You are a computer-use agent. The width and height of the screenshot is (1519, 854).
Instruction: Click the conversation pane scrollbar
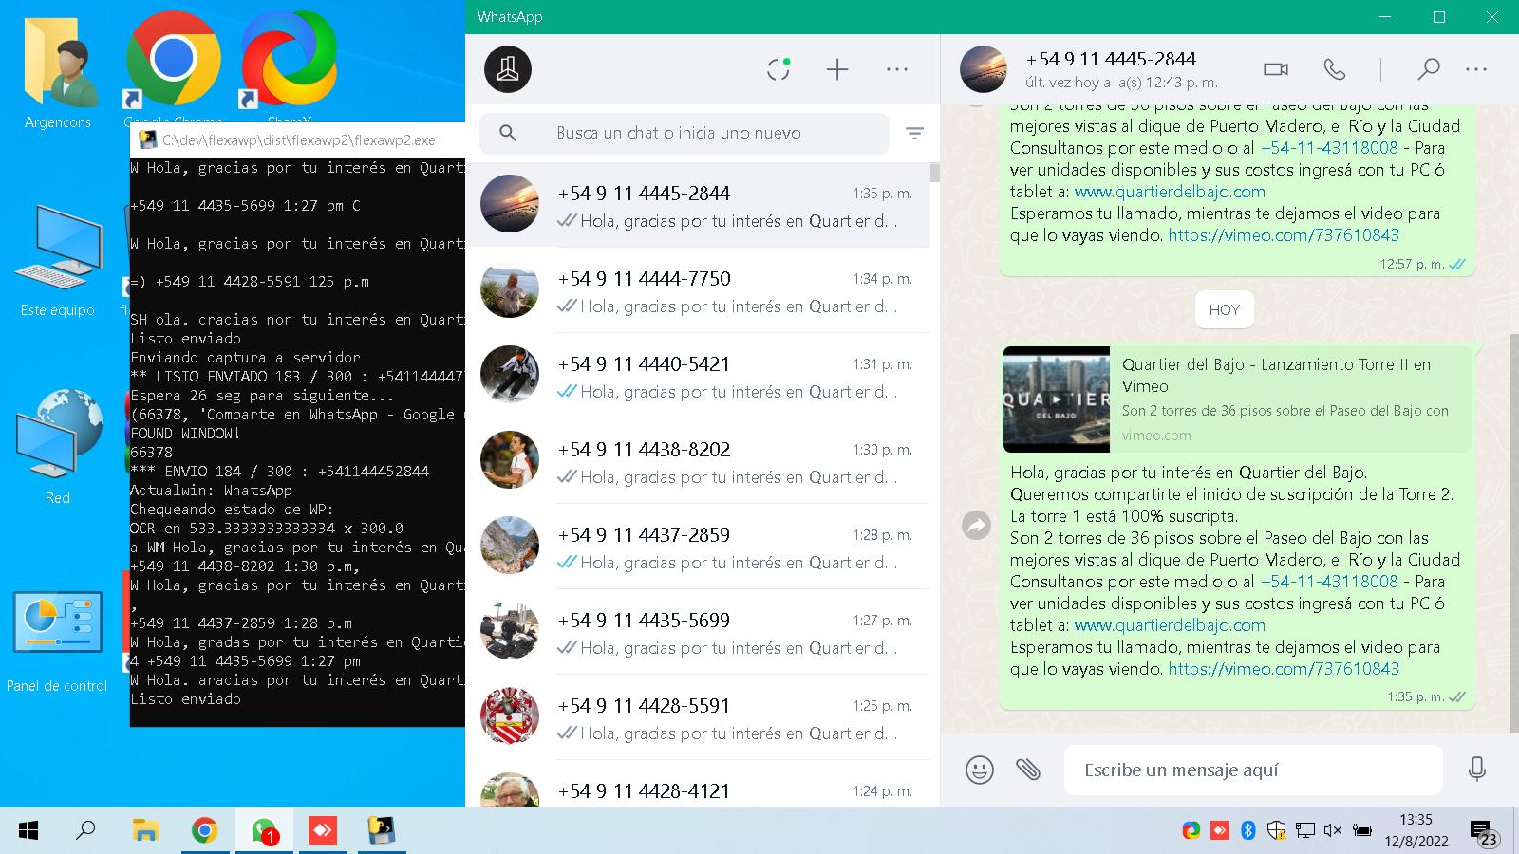point(1513,531)
